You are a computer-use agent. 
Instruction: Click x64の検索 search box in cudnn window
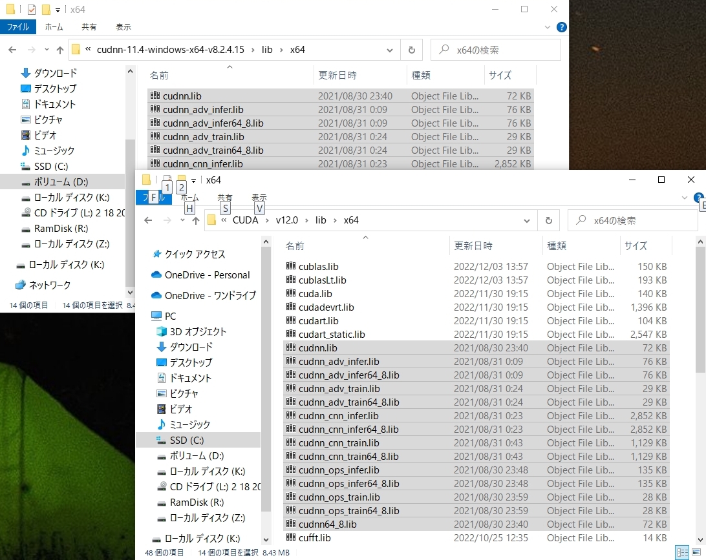(496, 50)
